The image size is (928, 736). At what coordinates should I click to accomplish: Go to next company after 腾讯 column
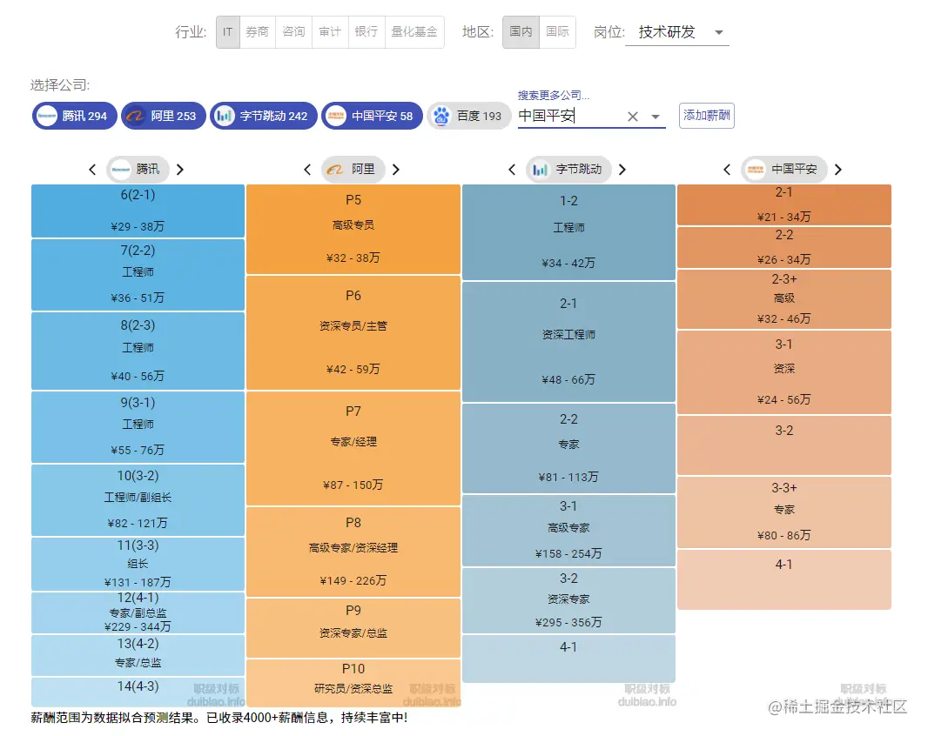click(x=180, y=170)
